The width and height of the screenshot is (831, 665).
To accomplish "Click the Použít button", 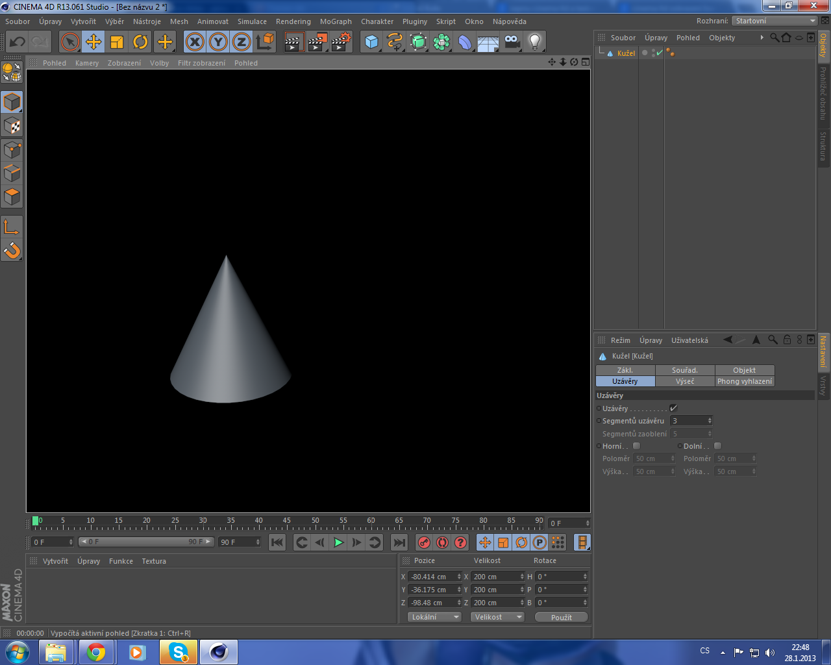I will coord(561,617).
